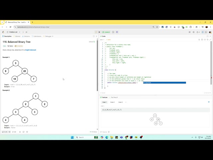
Task: Expand editor to fullscreen icon
Action: (x=210, y=40)
